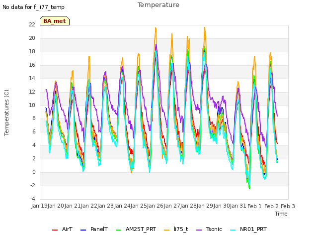Click the cyan NR01_PRT legend swatch
Image resolution: width=318 pixels, height=239 pixels.
coord(233,230)
